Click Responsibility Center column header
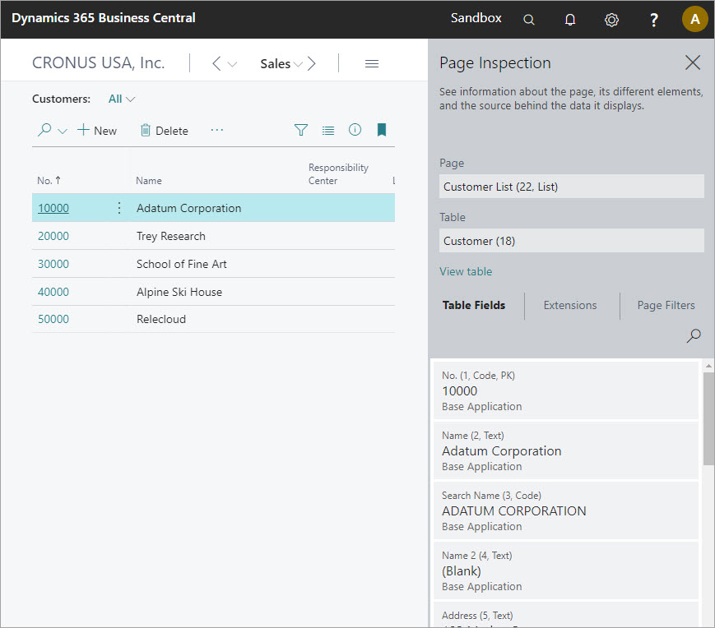Image resolution: width=715 pixels, height=628 pixels. tap(338, 174)
